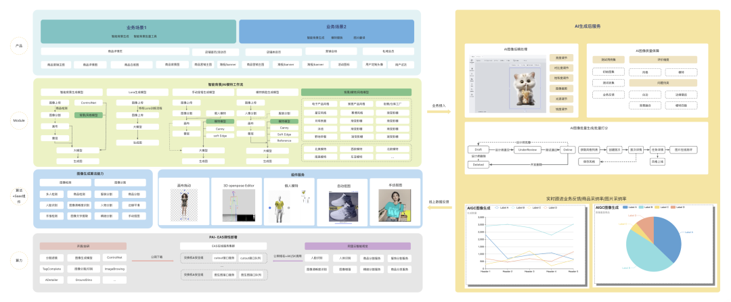Viewport: 731px width, 302px height.
Task: Click the UnderReview state box
Action: tap(527, 150)
